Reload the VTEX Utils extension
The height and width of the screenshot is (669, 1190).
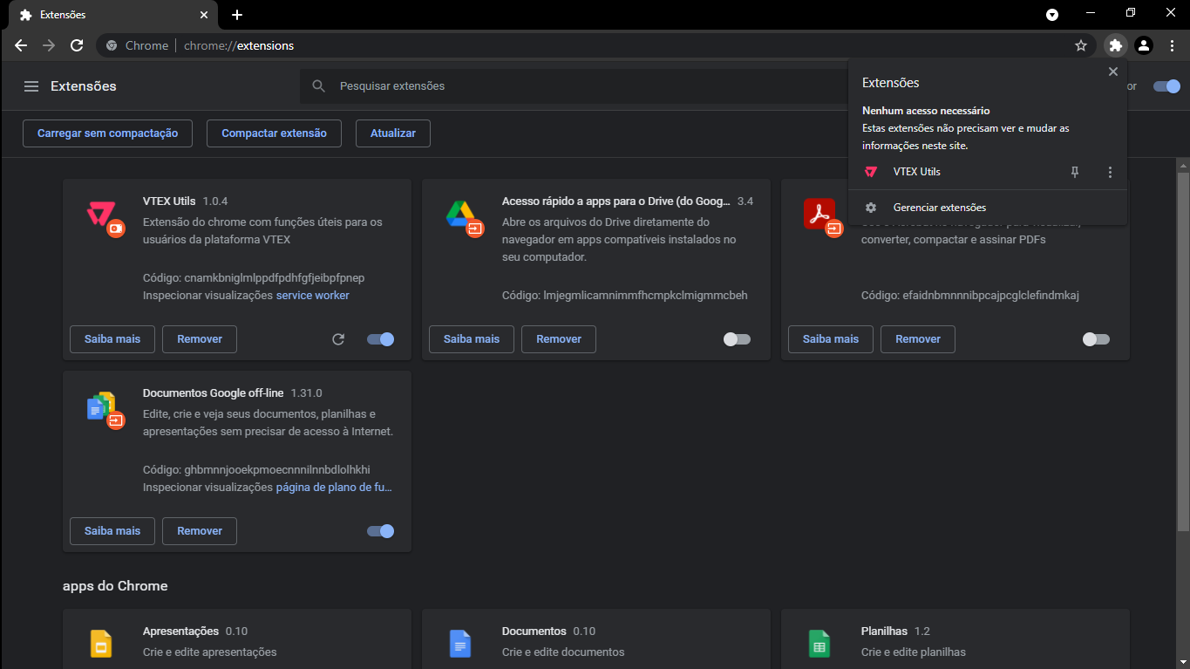coord(338,339)
